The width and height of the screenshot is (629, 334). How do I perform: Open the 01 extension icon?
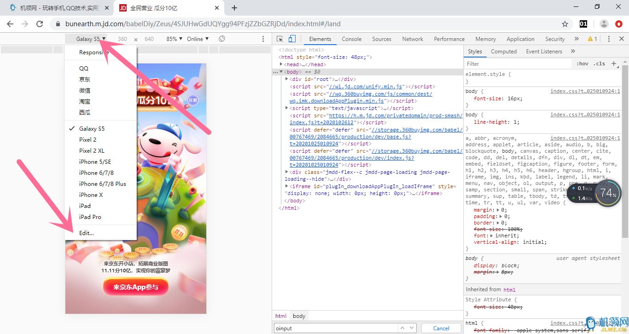tap(583, 24)
